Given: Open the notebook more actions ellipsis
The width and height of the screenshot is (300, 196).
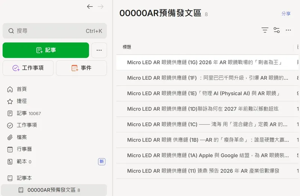Looking at the screenshot, I should (x=288, y=30).
